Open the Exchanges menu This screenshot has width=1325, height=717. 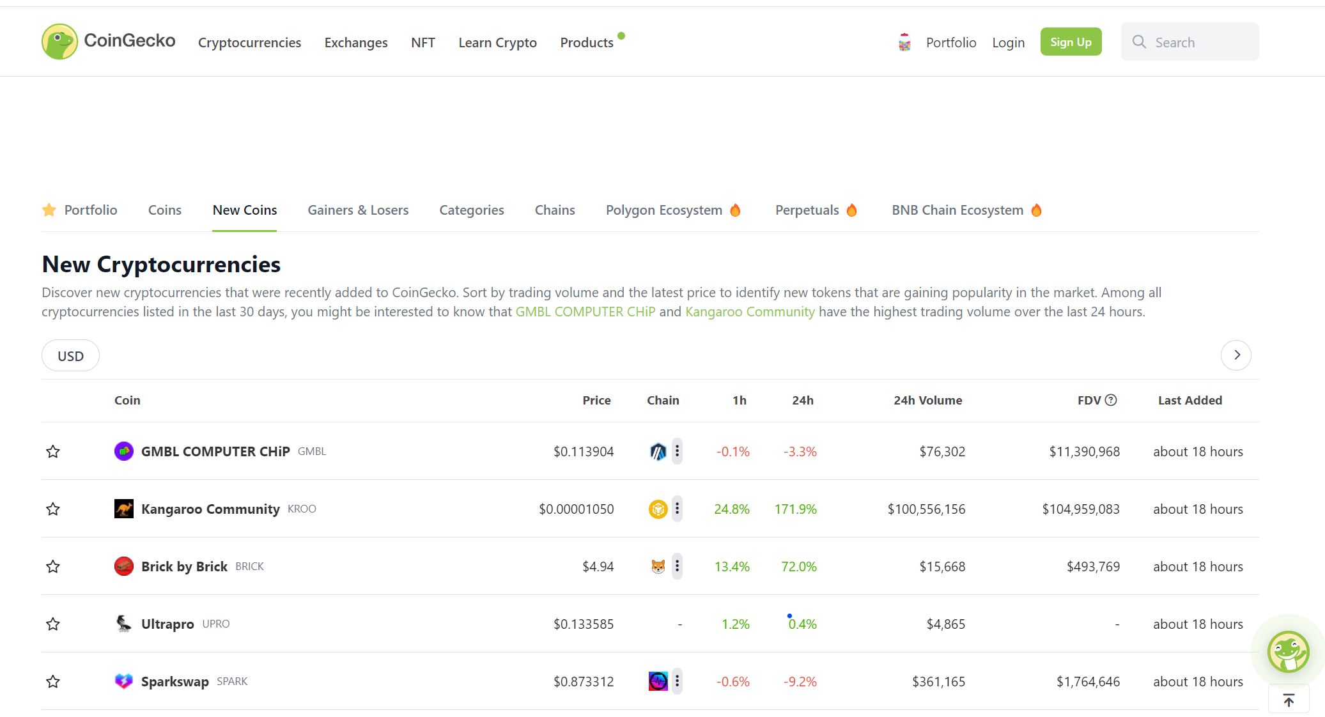[x=356, y=42]
